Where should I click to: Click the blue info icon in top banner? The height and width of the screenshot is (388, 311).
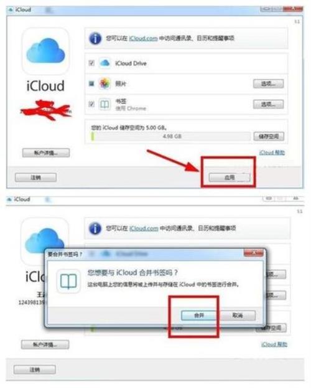point(95,39)
